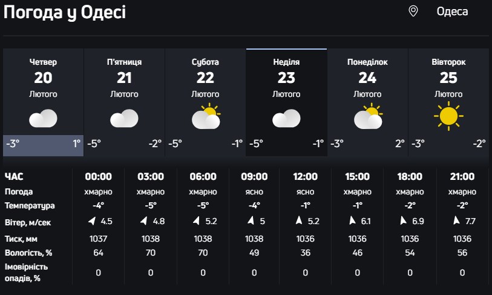Select the Четвер 20 day tab
This screenshot has height=295, width=492.
[43, 78]
